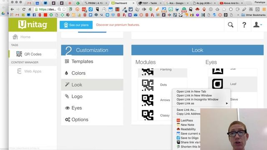
Task: Expand Open Link as submenu
Action: point(201,103)
